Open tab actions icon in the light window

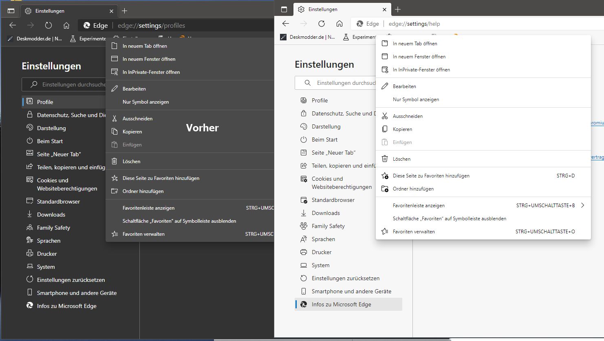coord(284,9)
